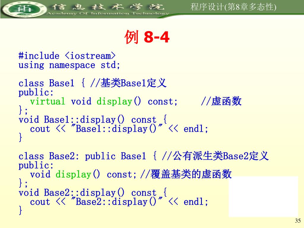This screenshot has width=304, height=228.
Task: Click the comment //公有派生类Base2定义
Action: point(215,156)
